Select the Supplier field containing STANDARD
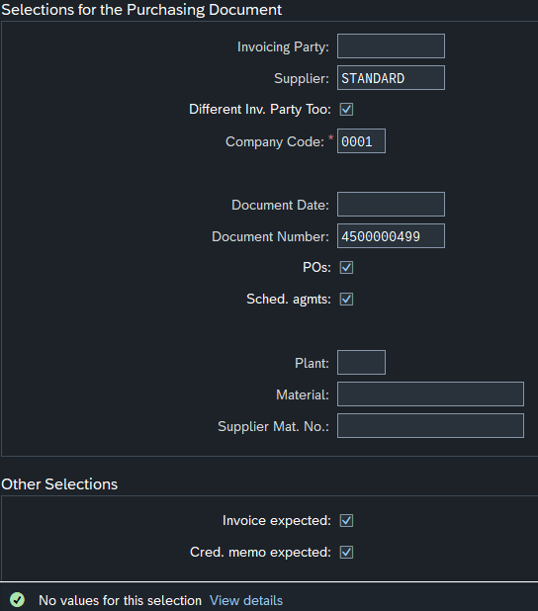The image size is (538, 611). 391,78
